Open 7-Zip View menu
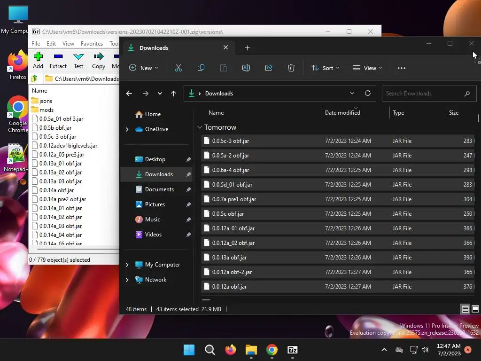Viewport: 481px width, 361px height. pyautogui.click(x=68, y=44)
